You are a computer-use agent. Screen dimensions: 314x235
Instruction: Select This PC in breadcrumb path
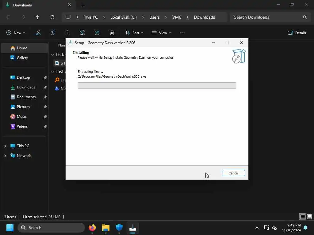pyautogui.click(x=91, y=17)
